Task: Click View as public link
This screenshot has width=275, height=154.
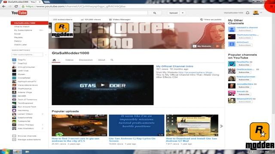Action: click(x=213, y=20)
